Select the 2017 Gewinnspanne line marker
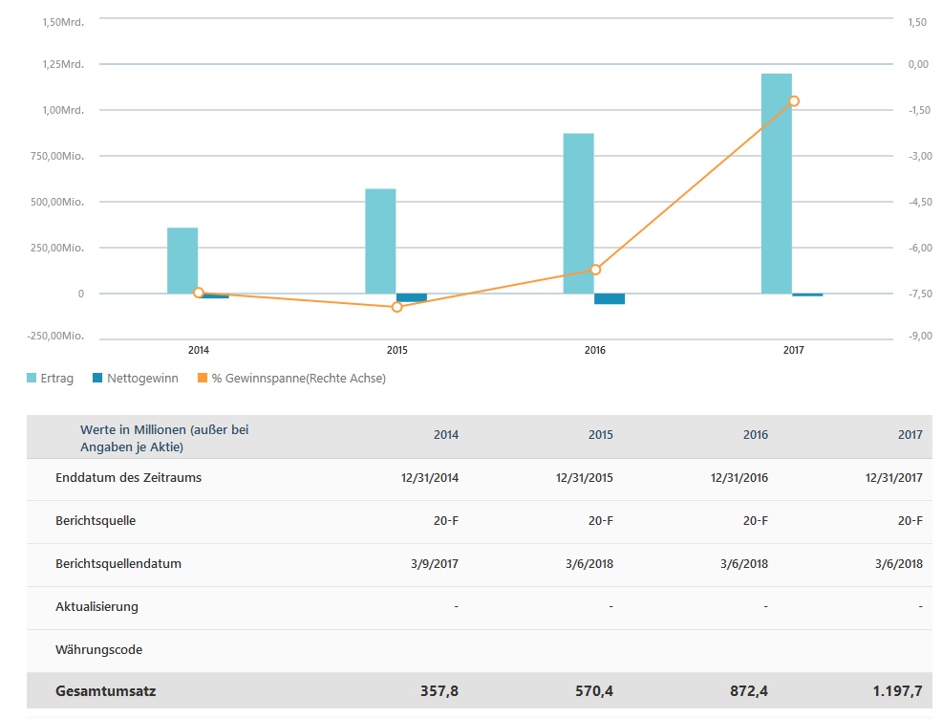This screenshot has width=942, height=719. coord(793,101)
